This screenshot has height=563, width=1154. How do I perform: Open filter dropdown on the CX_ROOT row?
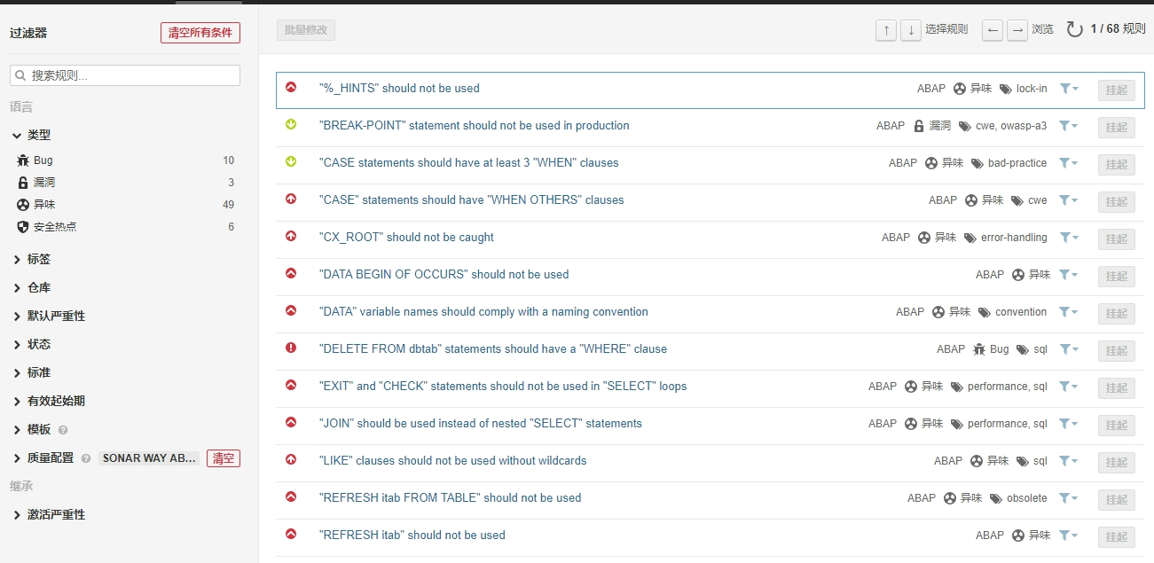tap(1069, 238)
